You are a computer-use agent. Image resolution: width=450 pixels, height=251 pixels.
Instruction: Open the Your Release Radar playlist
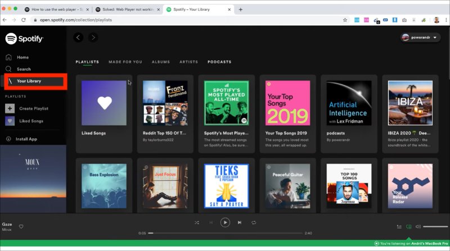(x=410, y=186)
